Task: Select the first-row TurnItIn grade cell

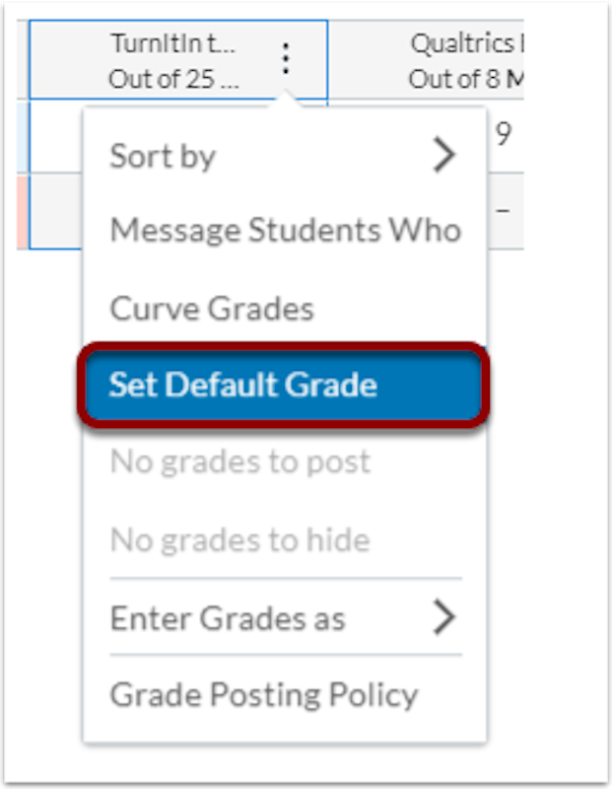Action: pos(56,135)
